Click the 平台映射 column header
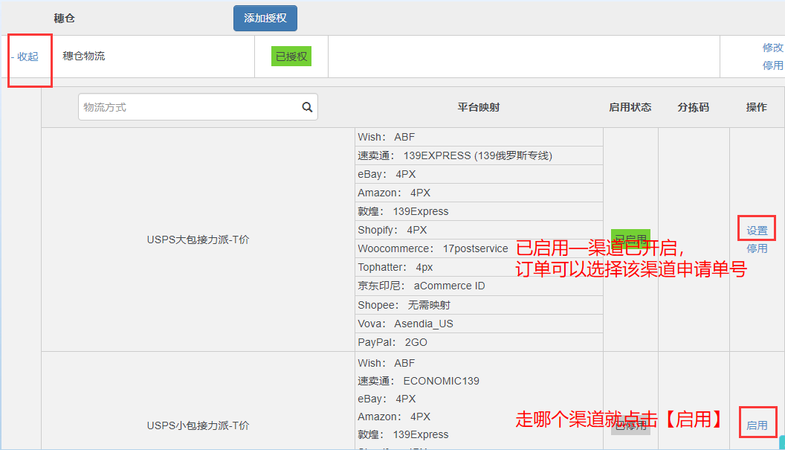The width and height of the screenshot is (785, 450). click(478, 107)
